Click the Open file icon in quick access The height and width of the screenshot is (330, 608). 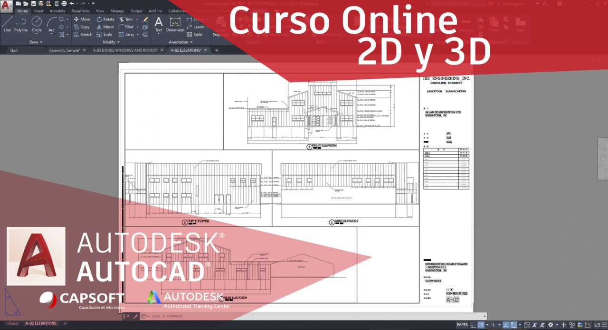coord(26,3)
